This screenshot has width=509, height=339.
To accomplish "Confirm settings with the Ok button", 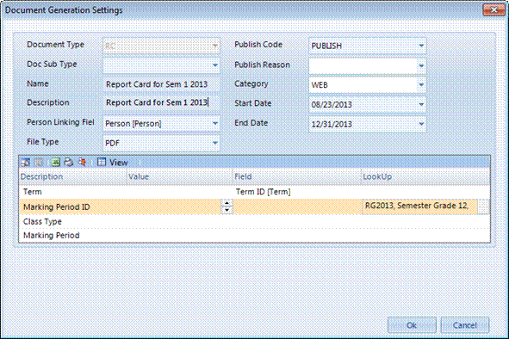I will [x=412, y=325].
